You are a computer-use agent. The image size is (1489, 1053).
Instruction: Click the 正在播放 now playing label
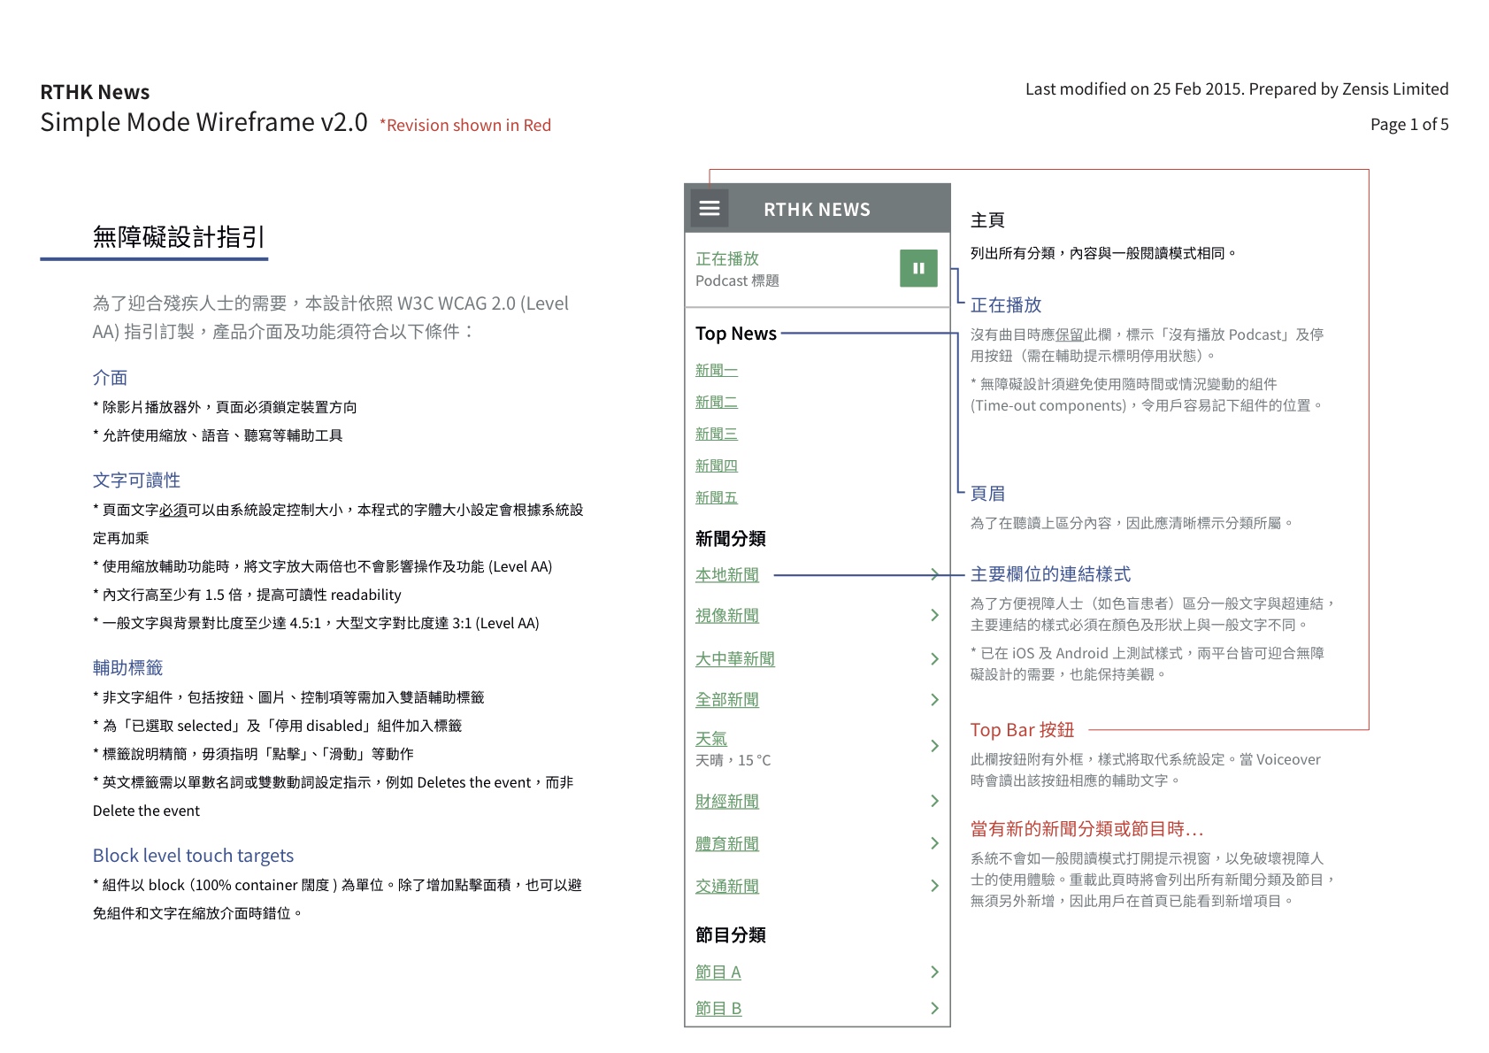tap(726, 258)
